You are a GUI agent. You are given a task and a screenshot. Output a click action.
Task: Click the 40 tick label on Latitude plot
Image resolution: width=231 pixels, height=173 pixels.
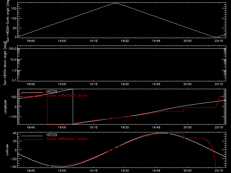pos(15,133)
